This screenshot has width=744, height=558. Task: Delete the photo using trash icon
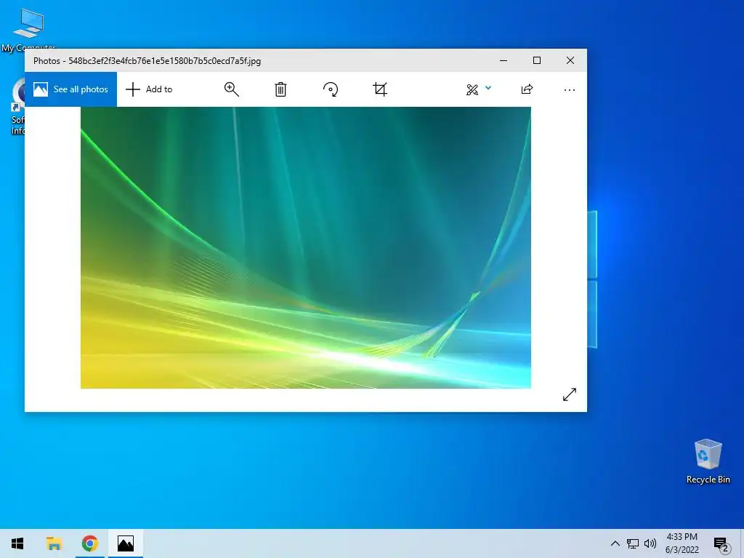click(x=280, y=89)
